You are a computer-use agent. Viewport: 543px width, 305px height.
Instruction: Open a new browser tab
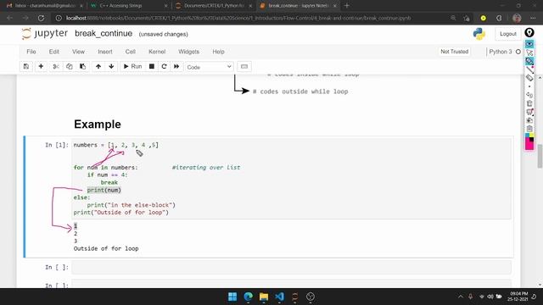tap(347, 6)
